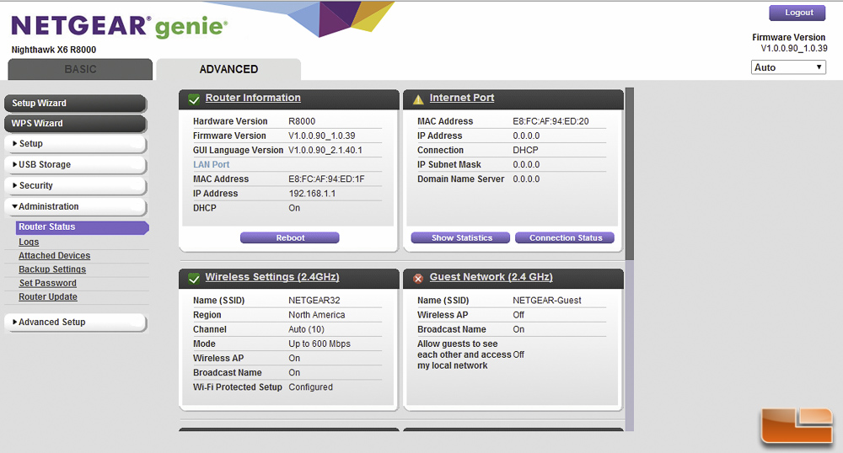Expand the Security menu section
The height and width of the screenshot is (453, 843).
(x=75, y=186)
